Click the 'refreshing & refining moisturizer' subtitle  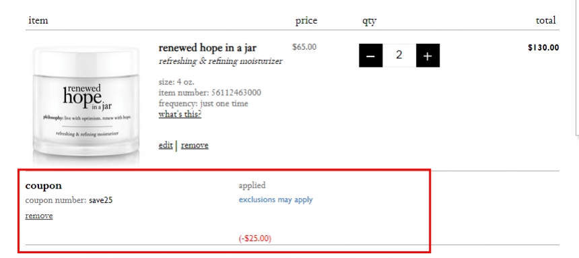click(220, 61)
